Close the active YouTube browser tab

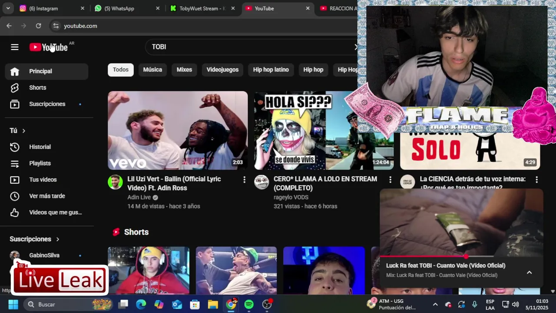tap(308, 8)
